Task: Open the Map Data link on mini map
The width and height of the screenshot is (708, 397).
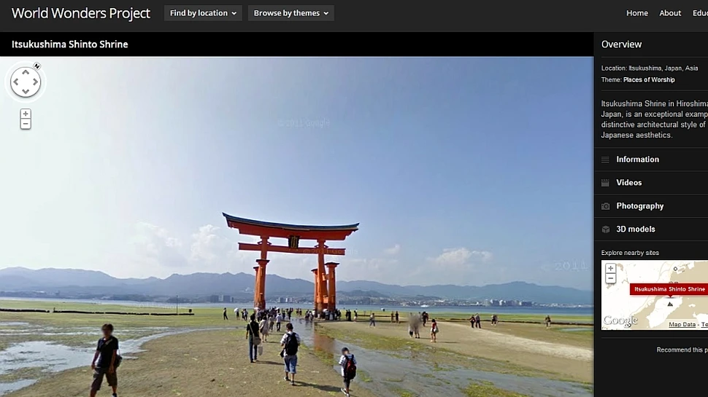Action: [682, 324]
